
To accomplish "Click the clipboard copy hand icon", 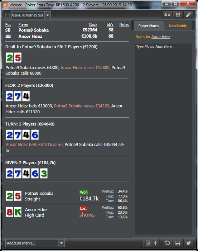I will 148,243.
